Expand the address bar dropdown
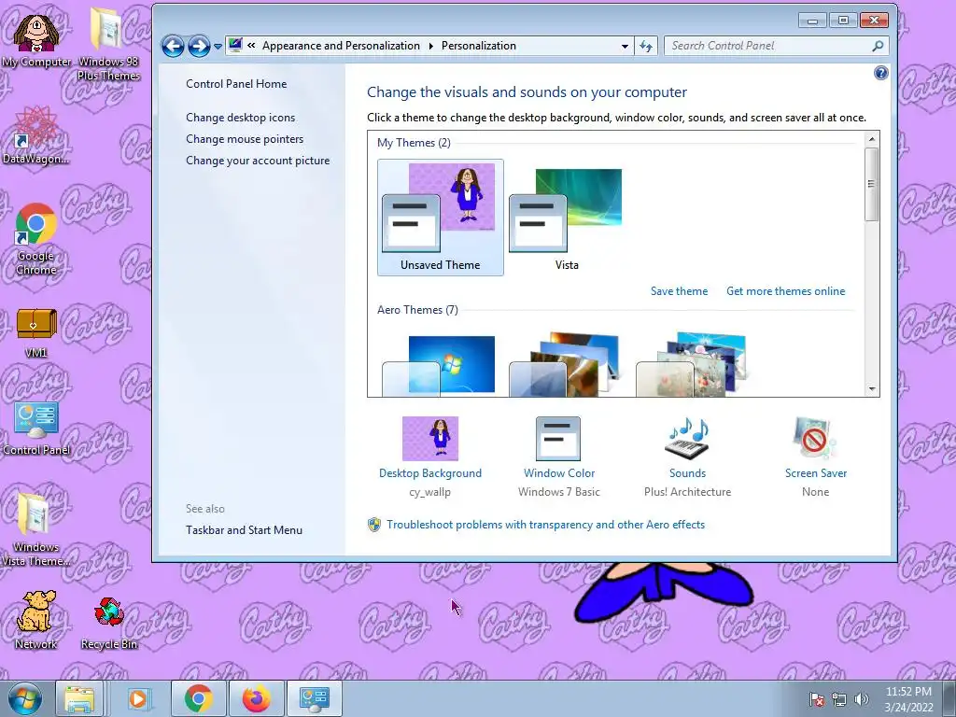Image resolution: width=956 pixels, height=717 pixels. coord(625,47)
